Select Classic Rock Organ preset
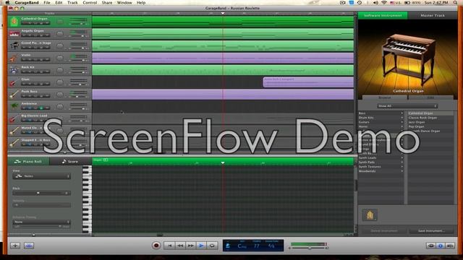Image resolution: width=463 pixels, height=260 pixels. pyautogui.click(x=430, y=118)
